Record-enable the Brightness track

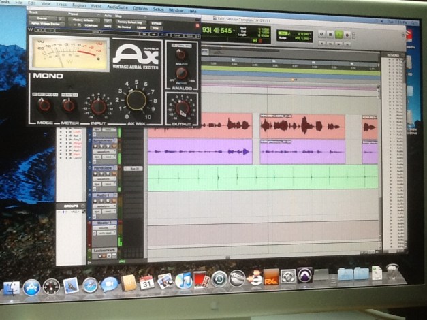pyautogui.click(x=95, y=146)
